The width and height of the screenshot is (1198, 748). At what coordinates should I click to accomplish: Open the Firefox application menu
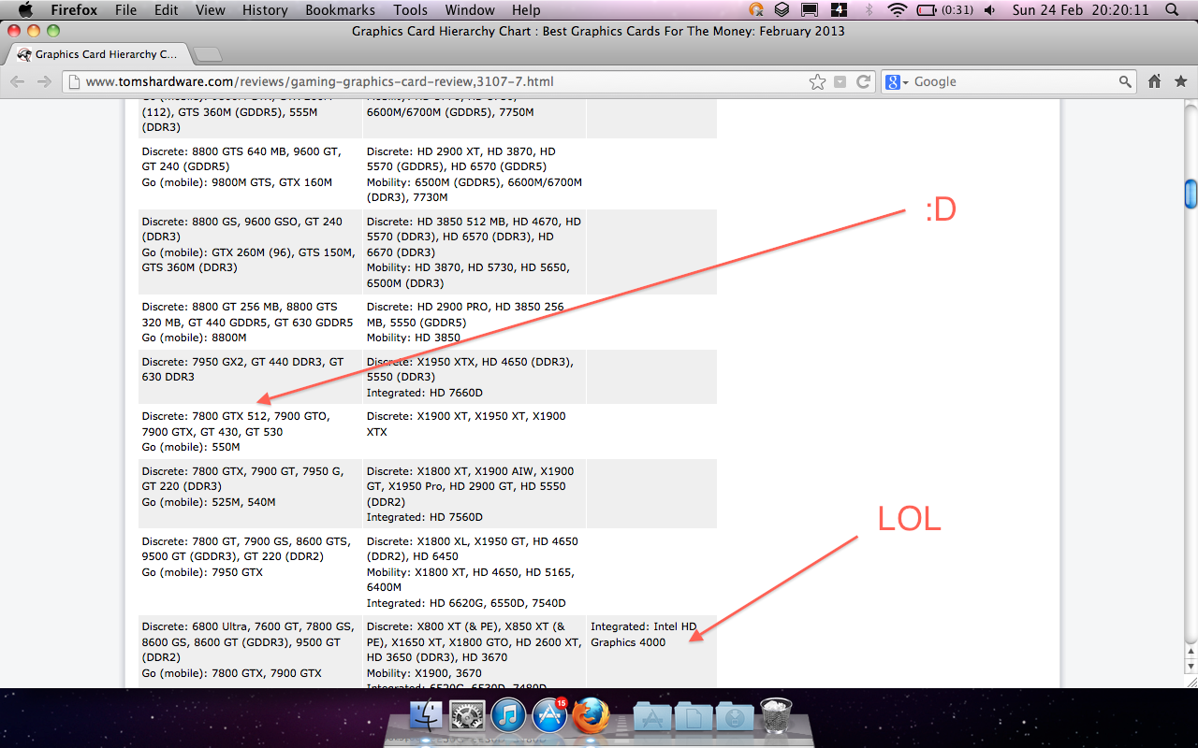74,10
